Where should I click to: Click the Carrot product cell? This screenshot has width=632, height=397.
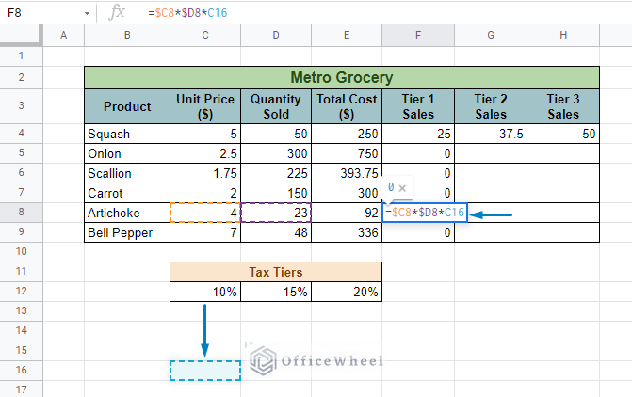(127, 193)
